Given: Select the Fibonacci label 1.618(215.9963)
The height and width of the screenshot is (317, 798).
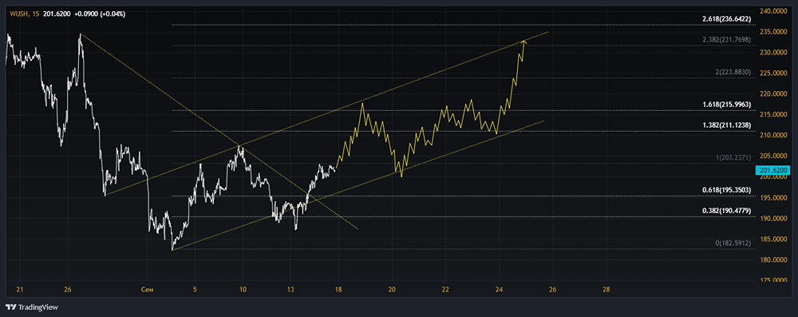Looking at the screenshot, I should [726, 105].
